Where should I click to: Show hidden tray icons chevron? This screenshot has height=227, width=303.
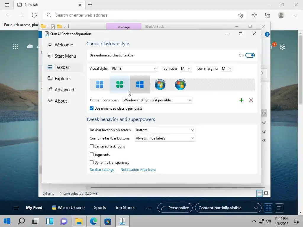pyautogui.click(x=254, y=221)
